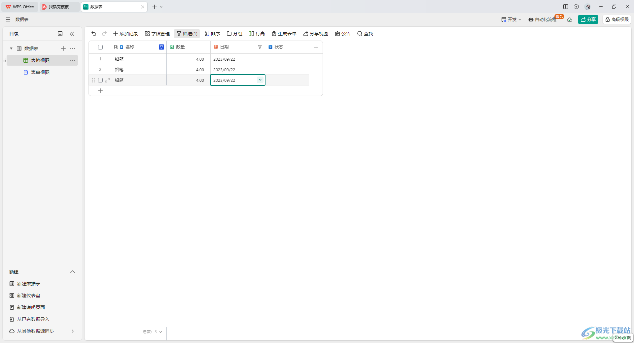Open 自动化流程 automation
This screenshot has height=343, width=634.
543,19
